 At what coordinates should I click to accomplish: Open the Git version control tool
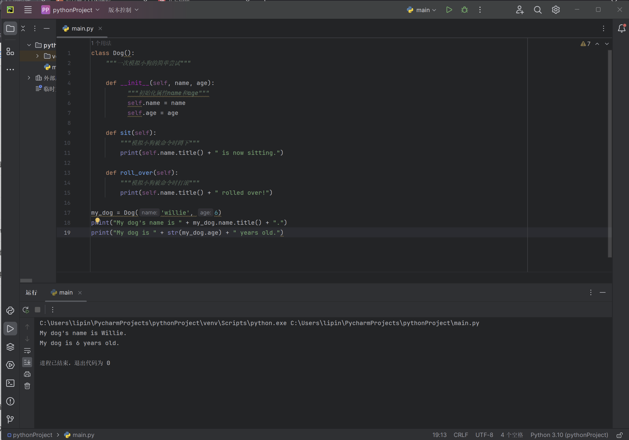pyautogui.click(x=10, y=419)
